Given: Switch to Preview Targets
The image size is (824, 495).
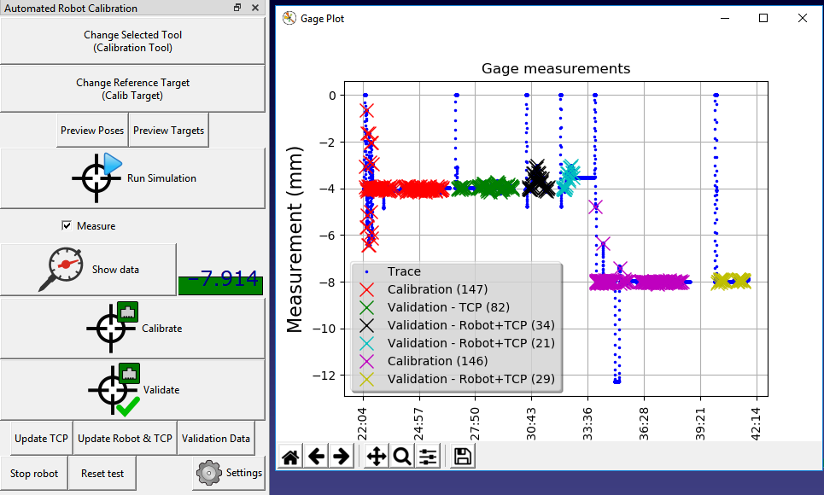Looking at the screenshot, I should [x=167, y=131].
